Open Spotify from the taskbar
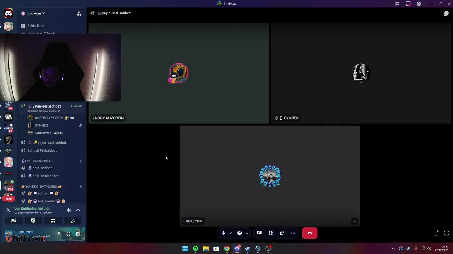Image resolution: width=453 pixels, height=254 pixels. pyautogui.click(x=195, y=249)
